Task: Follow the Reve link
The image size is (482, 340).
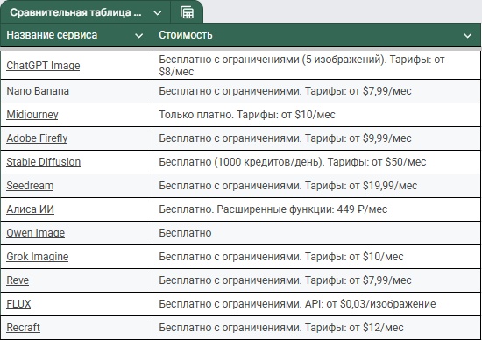Action: pyautogui.click(x=18, y=280)
